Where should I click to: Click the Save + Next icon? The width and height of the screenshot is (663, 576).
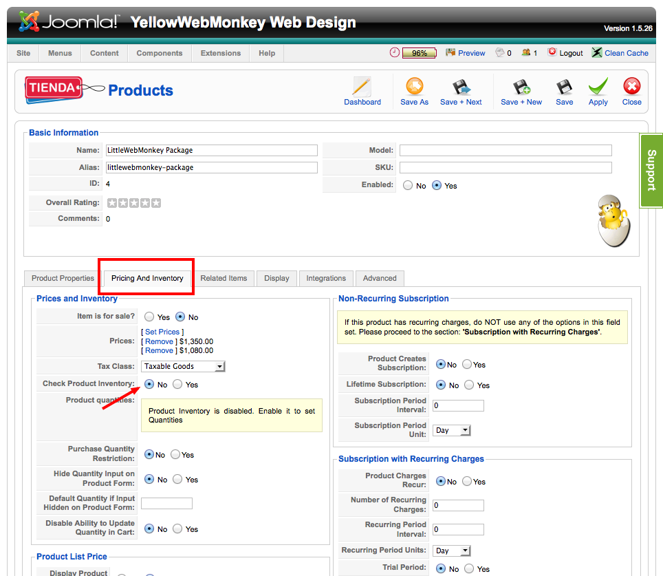461,87
